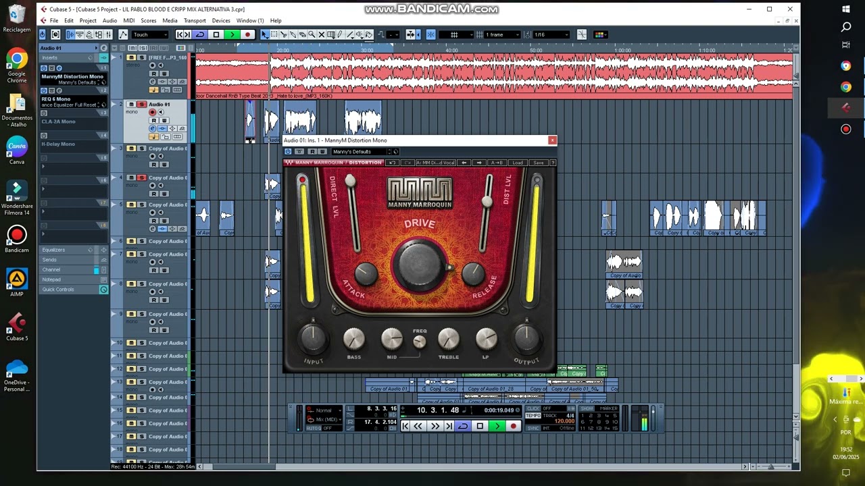Image resolution: width=865 pixels, height=486 pixels.
Task: Toggle SYNC button in transport
Action: 533,428
